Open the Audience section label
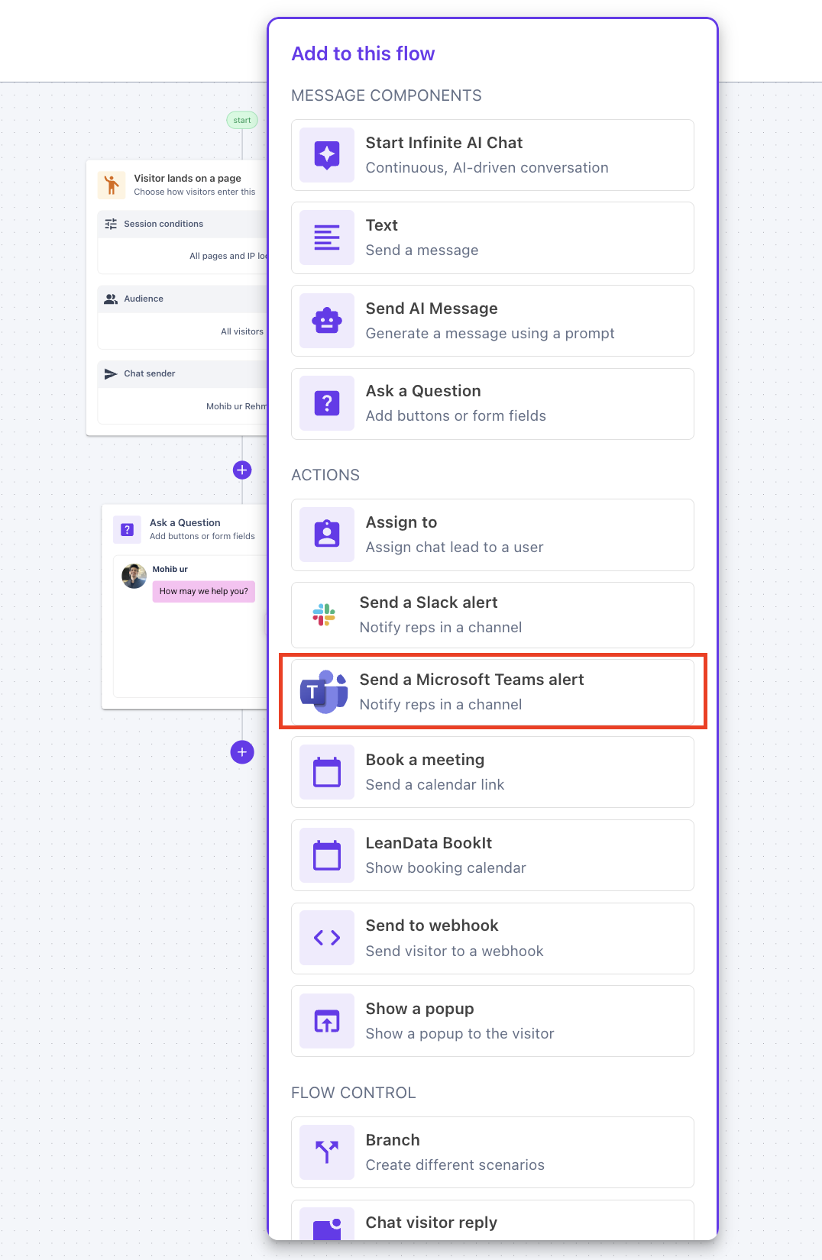The image size is (822, 1260). click(144, 299)
